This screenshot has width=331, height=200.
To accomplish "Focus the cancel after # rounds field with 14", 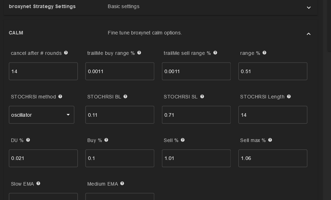I will pyautogui.click(x=43, y=71).
